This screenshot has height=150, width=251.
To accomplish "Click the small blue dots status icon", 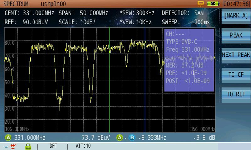I will [6, 147].
